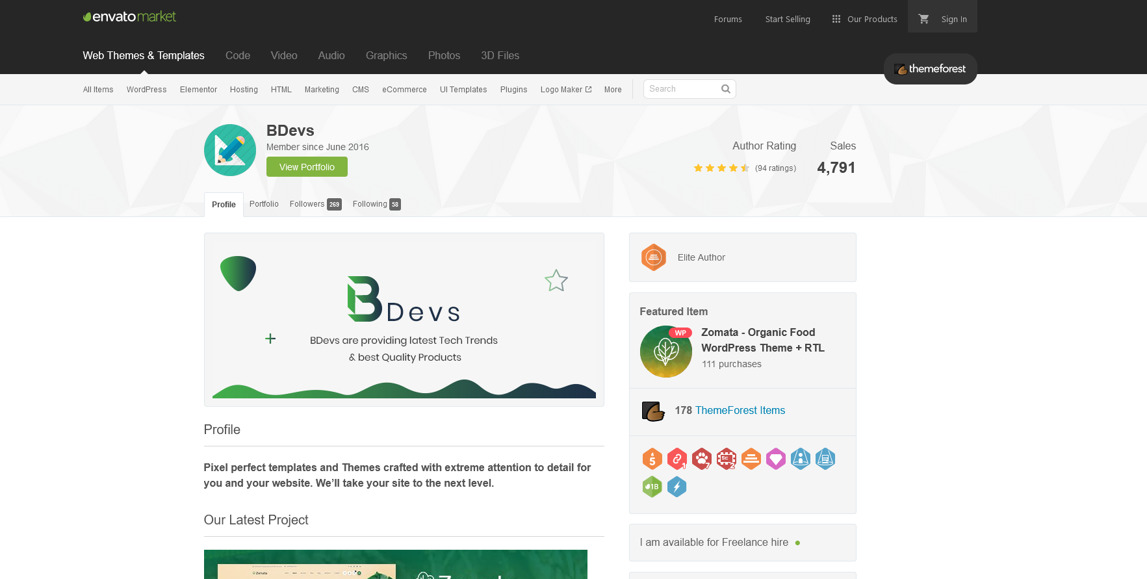Select the Video category

pyautogui.click(x=284, y=56)
